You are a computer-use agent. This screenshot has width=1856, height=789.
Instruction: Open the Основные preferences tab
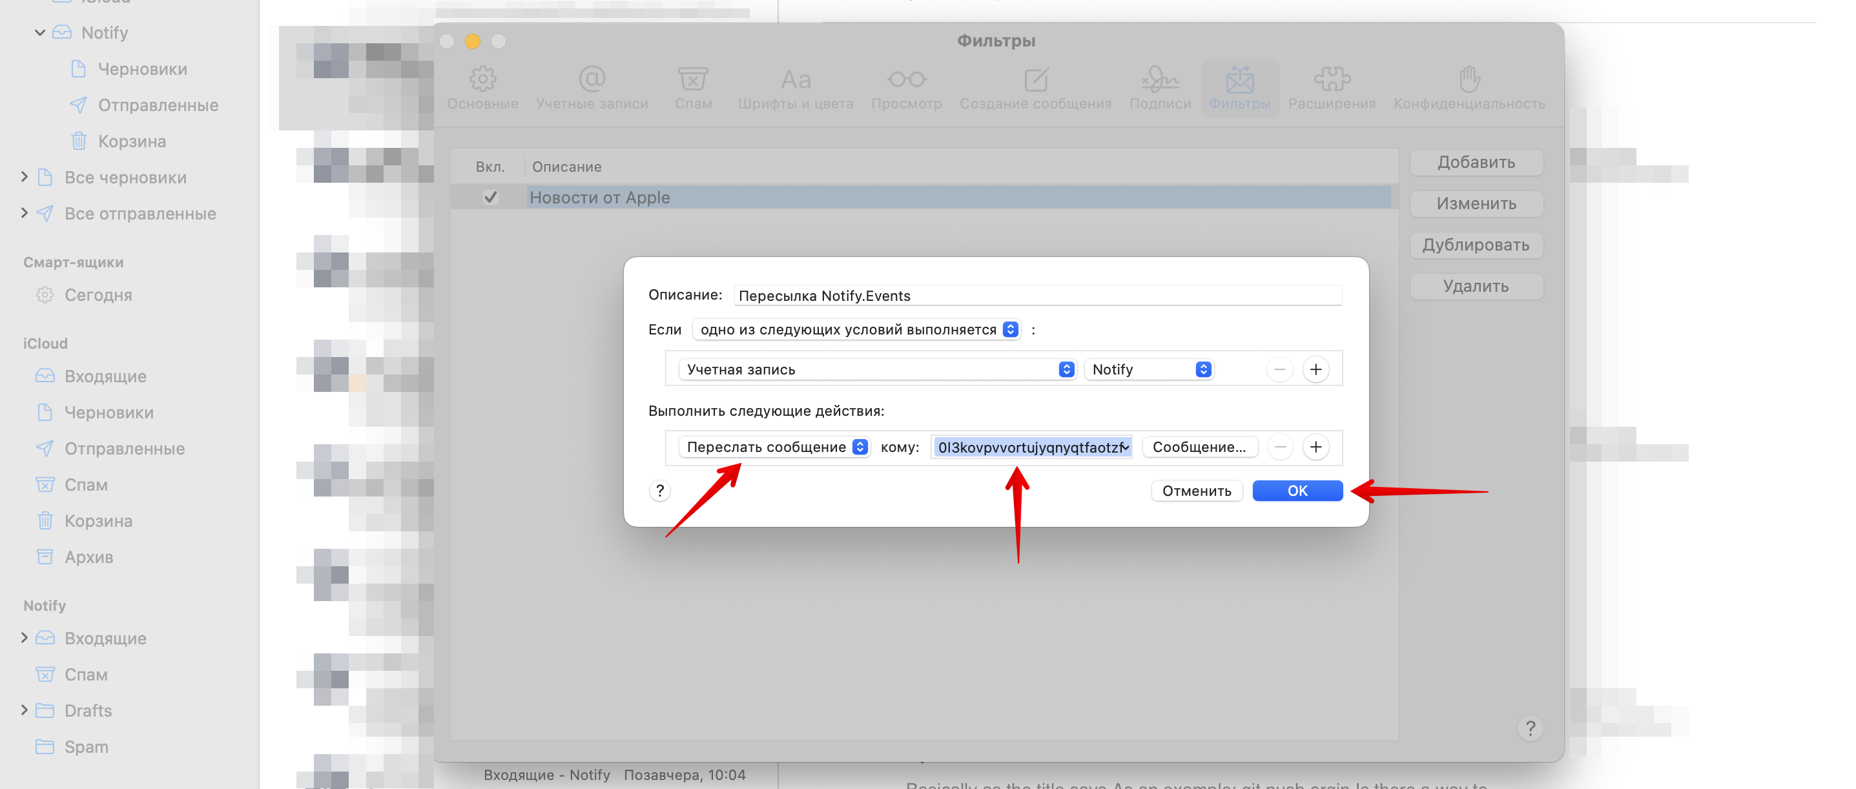pyautogui.click(x=482, y=88)
